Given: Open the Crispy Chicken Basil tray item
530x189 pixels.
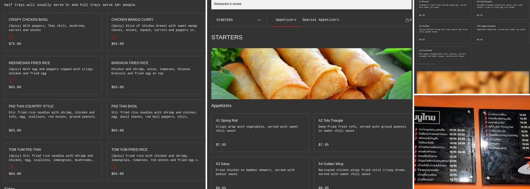Looking at the screenshot, I should (53, 32).
